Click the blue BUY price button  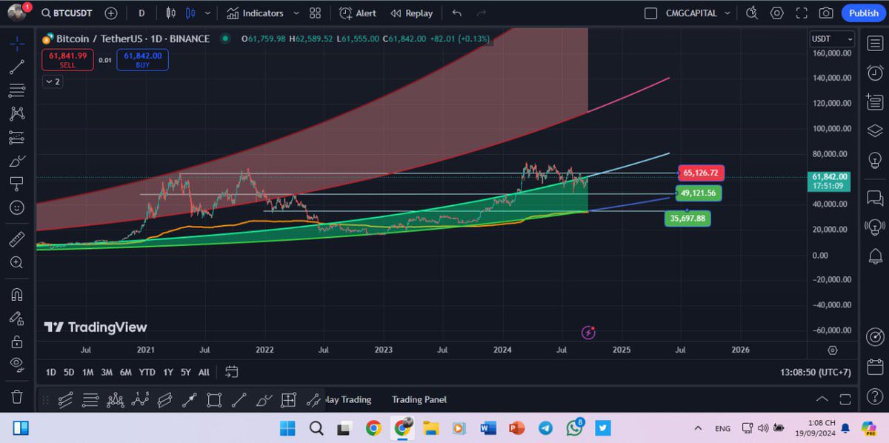(142, 59)
